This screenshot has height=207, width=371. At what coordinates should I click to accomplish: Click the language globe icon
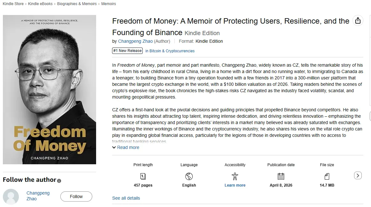coord(189,176)
